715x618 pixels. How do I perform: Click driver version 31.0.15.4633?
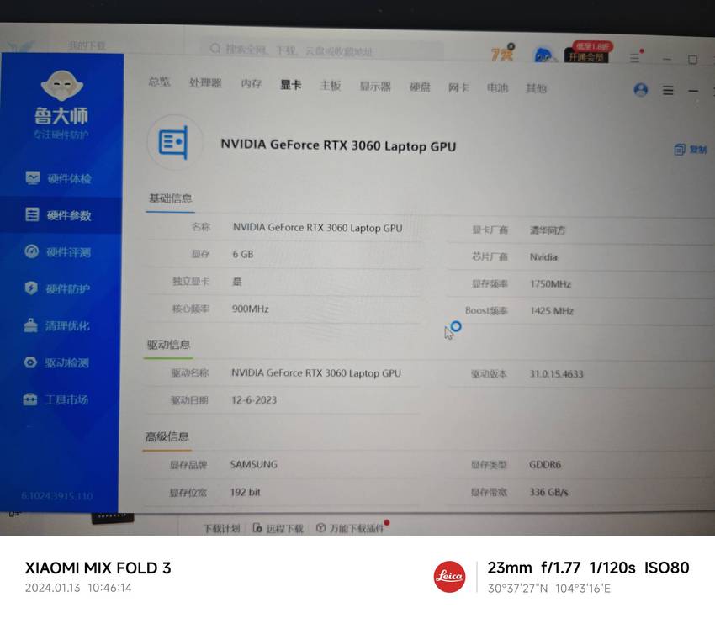coord(556,373)
